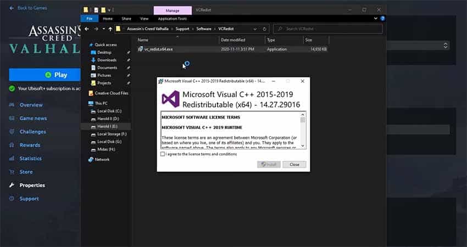This screenshot has height=247, width=467.
Task: Open the File tab in Explorer
Action: click(x=90, y=19)
